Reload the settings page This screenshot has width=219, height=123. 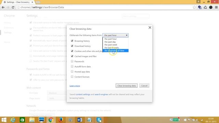click(13, 7)
